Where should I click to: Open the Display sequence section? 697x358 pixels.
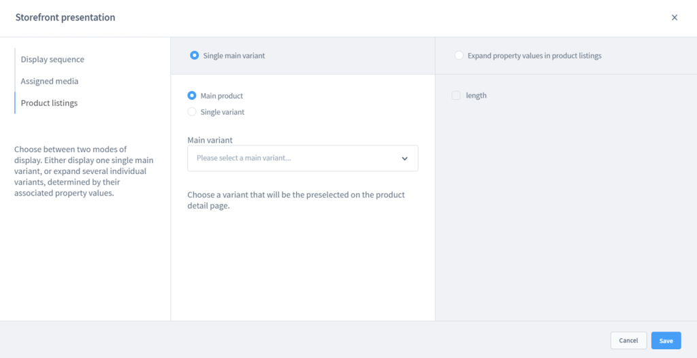click(52, 60)
